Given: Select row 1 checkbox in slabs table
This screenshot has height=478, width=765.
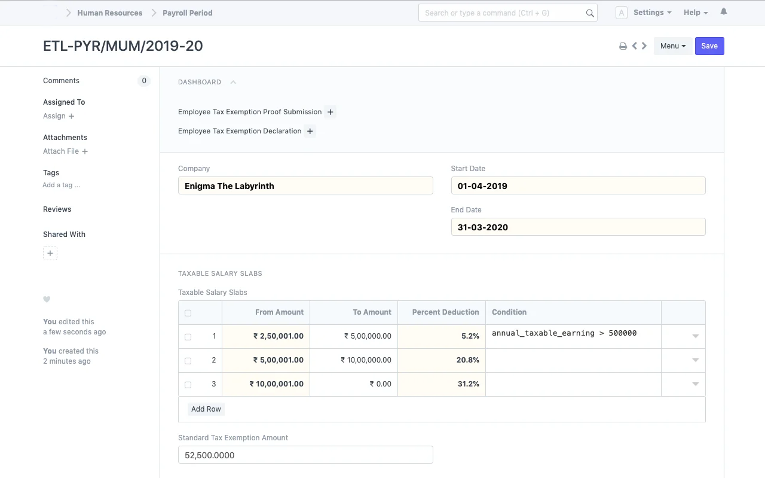Looking at the screenshot, I should pyautogui.click(x=188, y=337).
